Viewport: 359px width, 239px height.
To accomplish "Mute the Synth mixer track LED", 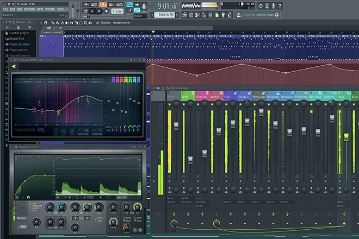I will pos(184,104).
